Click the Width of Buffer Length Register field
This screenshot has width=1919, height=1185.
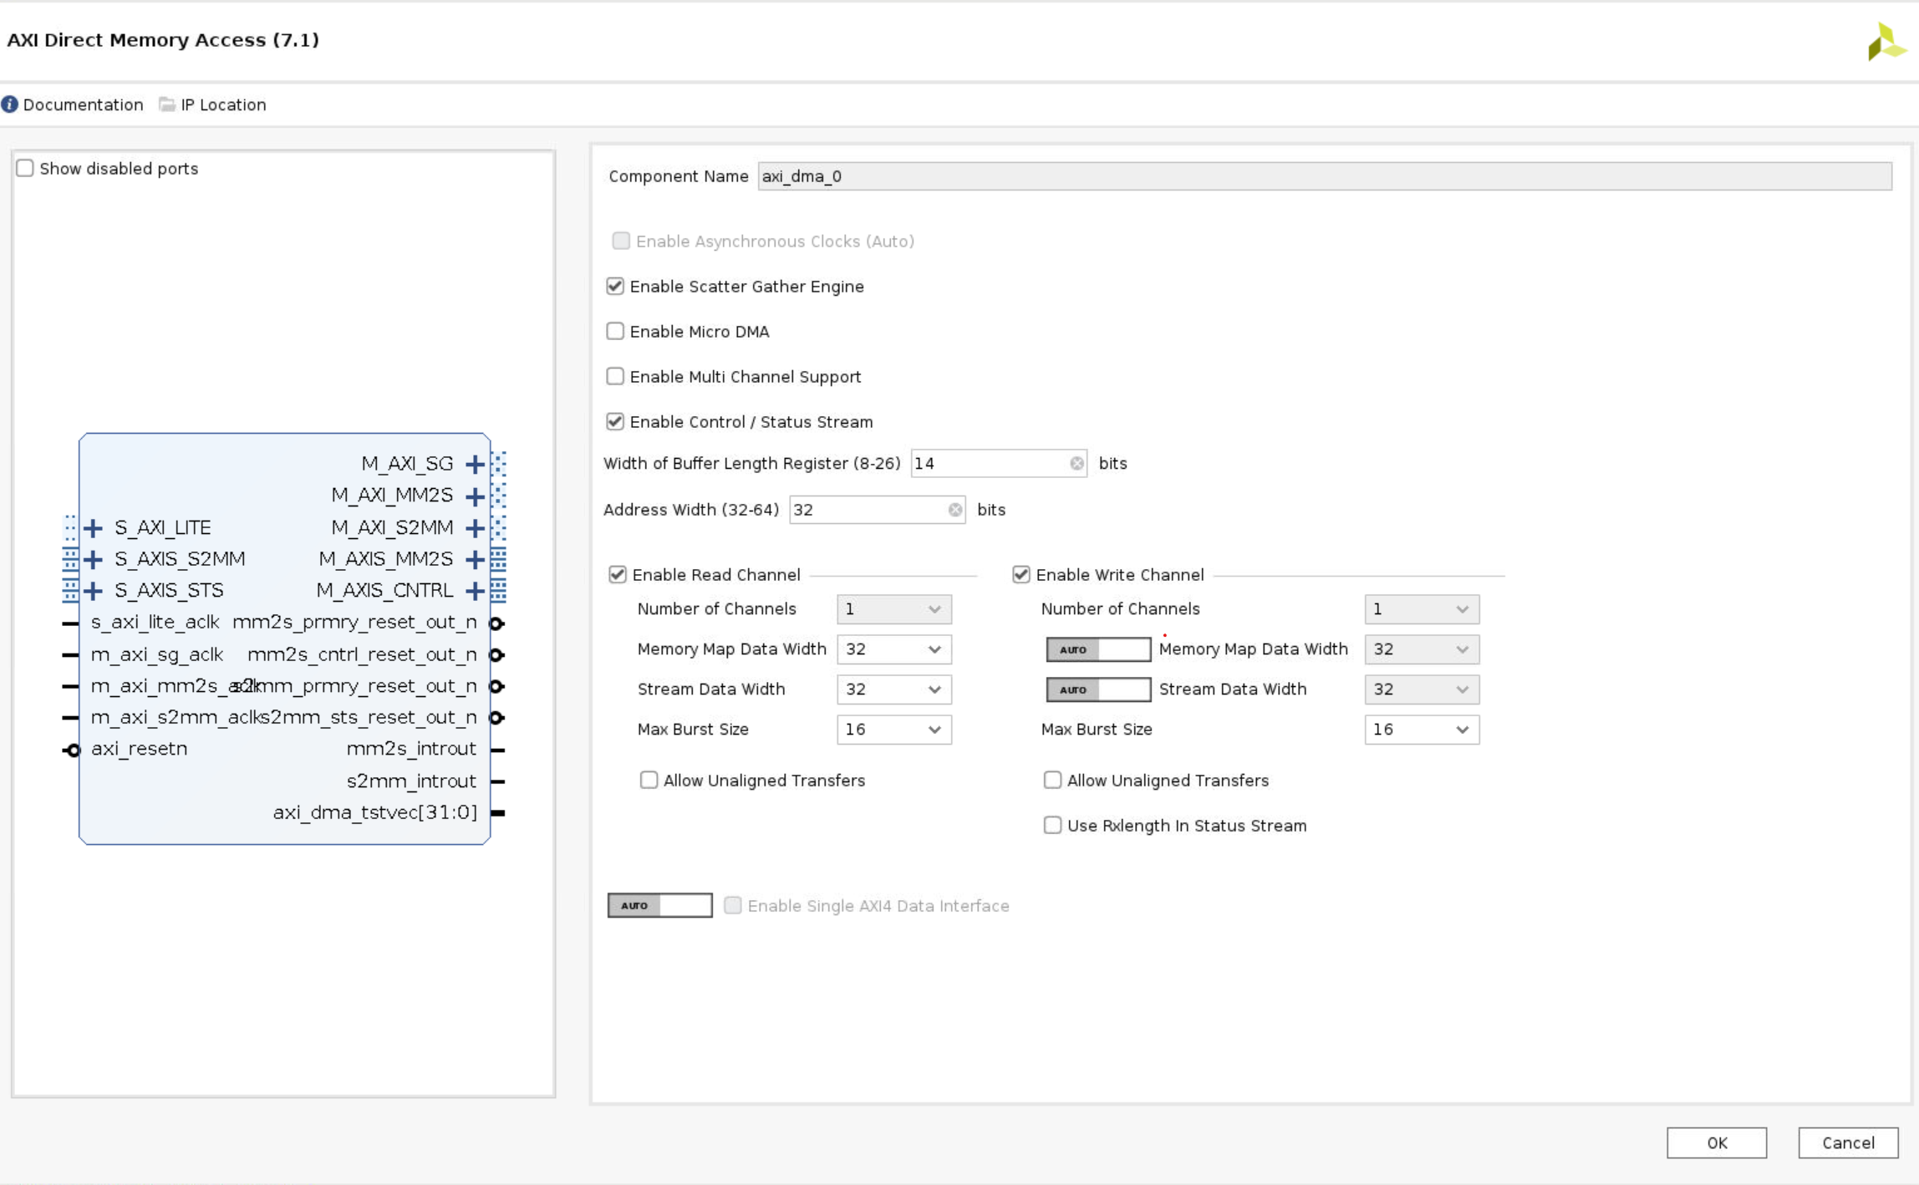pyautogui.click(x=999, y=463)
